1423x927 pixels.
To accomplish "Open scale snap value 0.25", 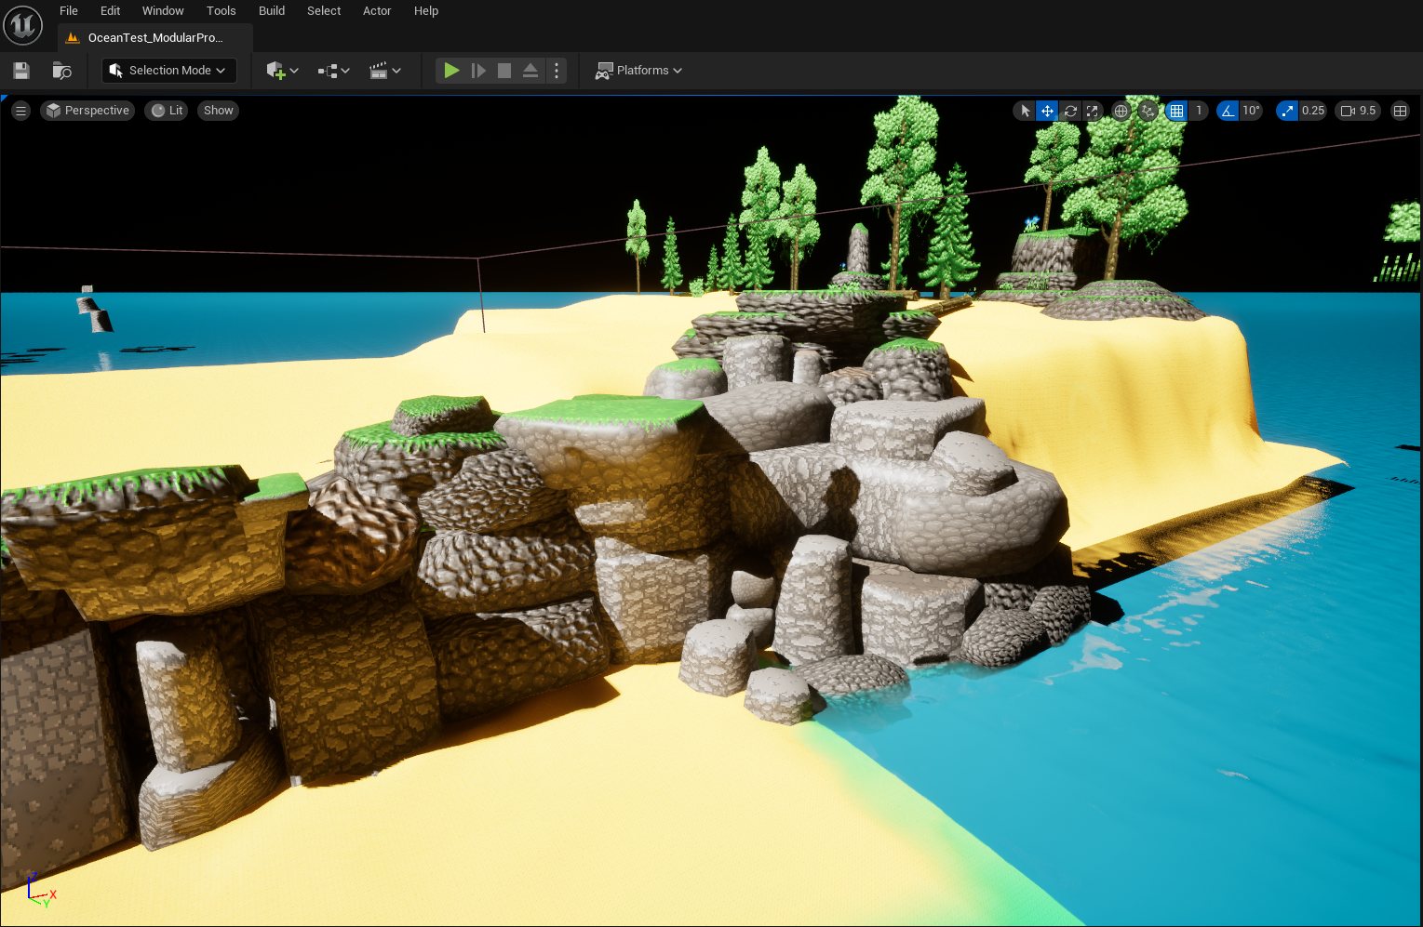I will [x=1313, y=111].
